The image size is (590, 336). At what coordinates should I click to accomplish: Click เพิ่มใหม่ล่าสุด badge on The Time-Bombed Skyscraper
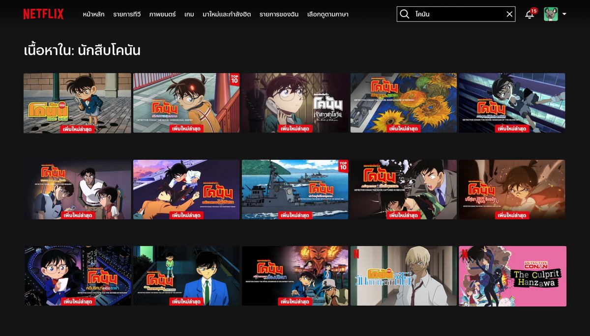(77, 302)
